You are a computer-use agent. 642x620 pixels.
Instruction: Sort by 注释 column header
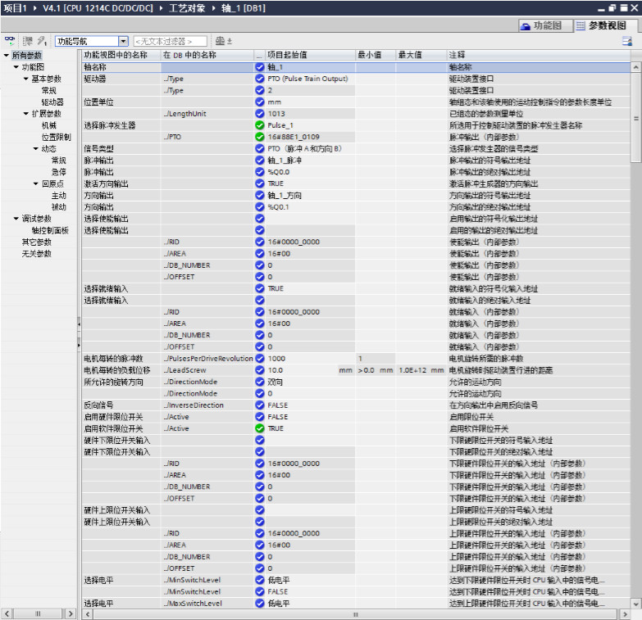(x=538, y=55)
